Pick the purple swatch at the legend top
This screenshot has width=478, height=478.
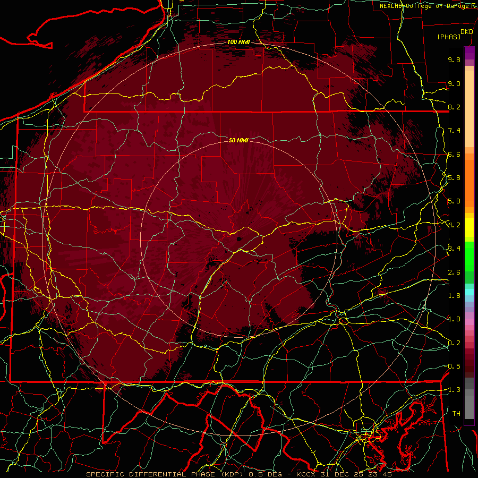tap(469, 53)
